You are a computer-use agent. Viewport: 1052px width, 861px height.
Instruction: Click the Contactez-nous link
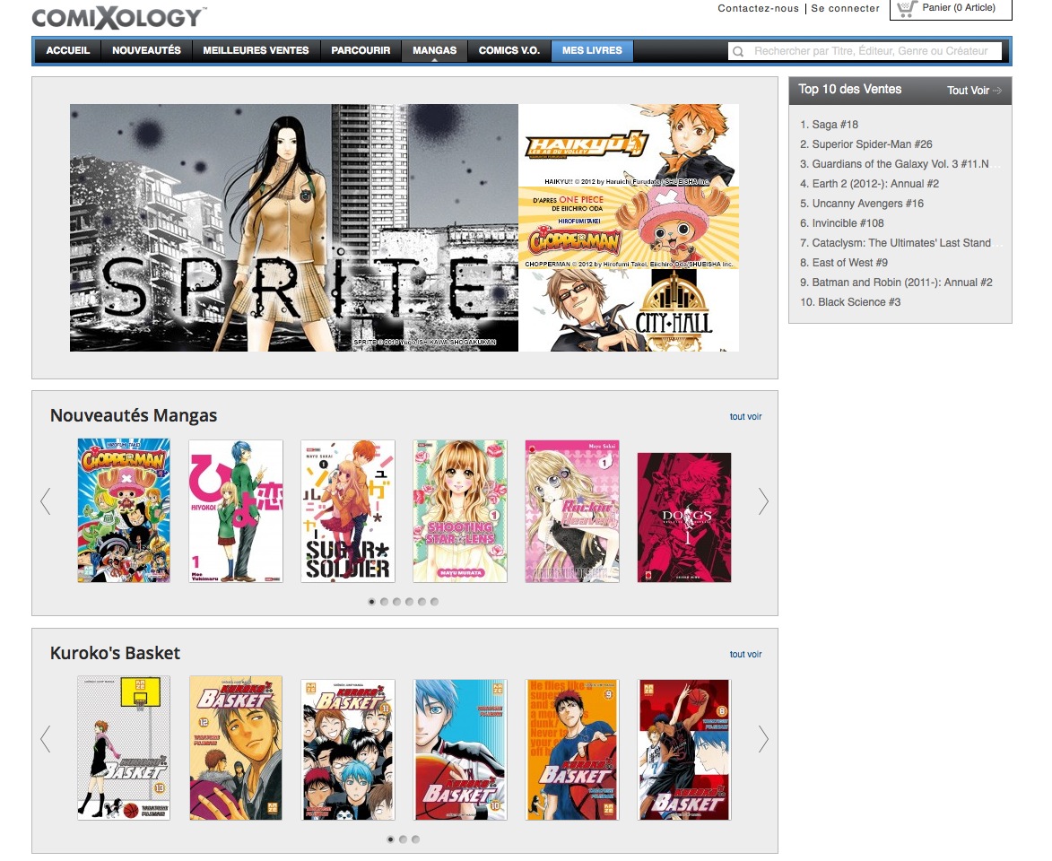pyautogui.click(x=758, y=9)
